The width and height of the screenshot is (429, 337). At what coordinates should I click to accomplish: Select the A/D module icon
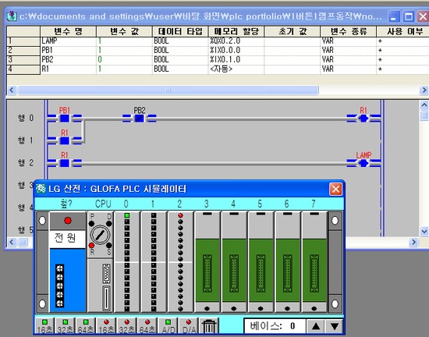coord(168,326)
